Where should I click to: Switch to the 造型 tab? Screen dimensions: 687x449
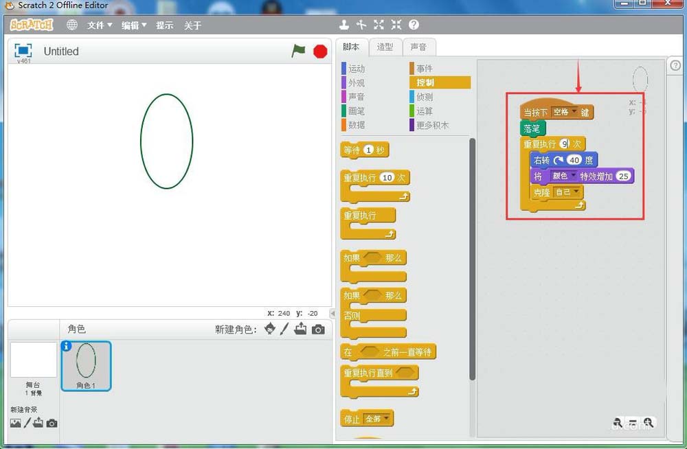click(385, 47)
